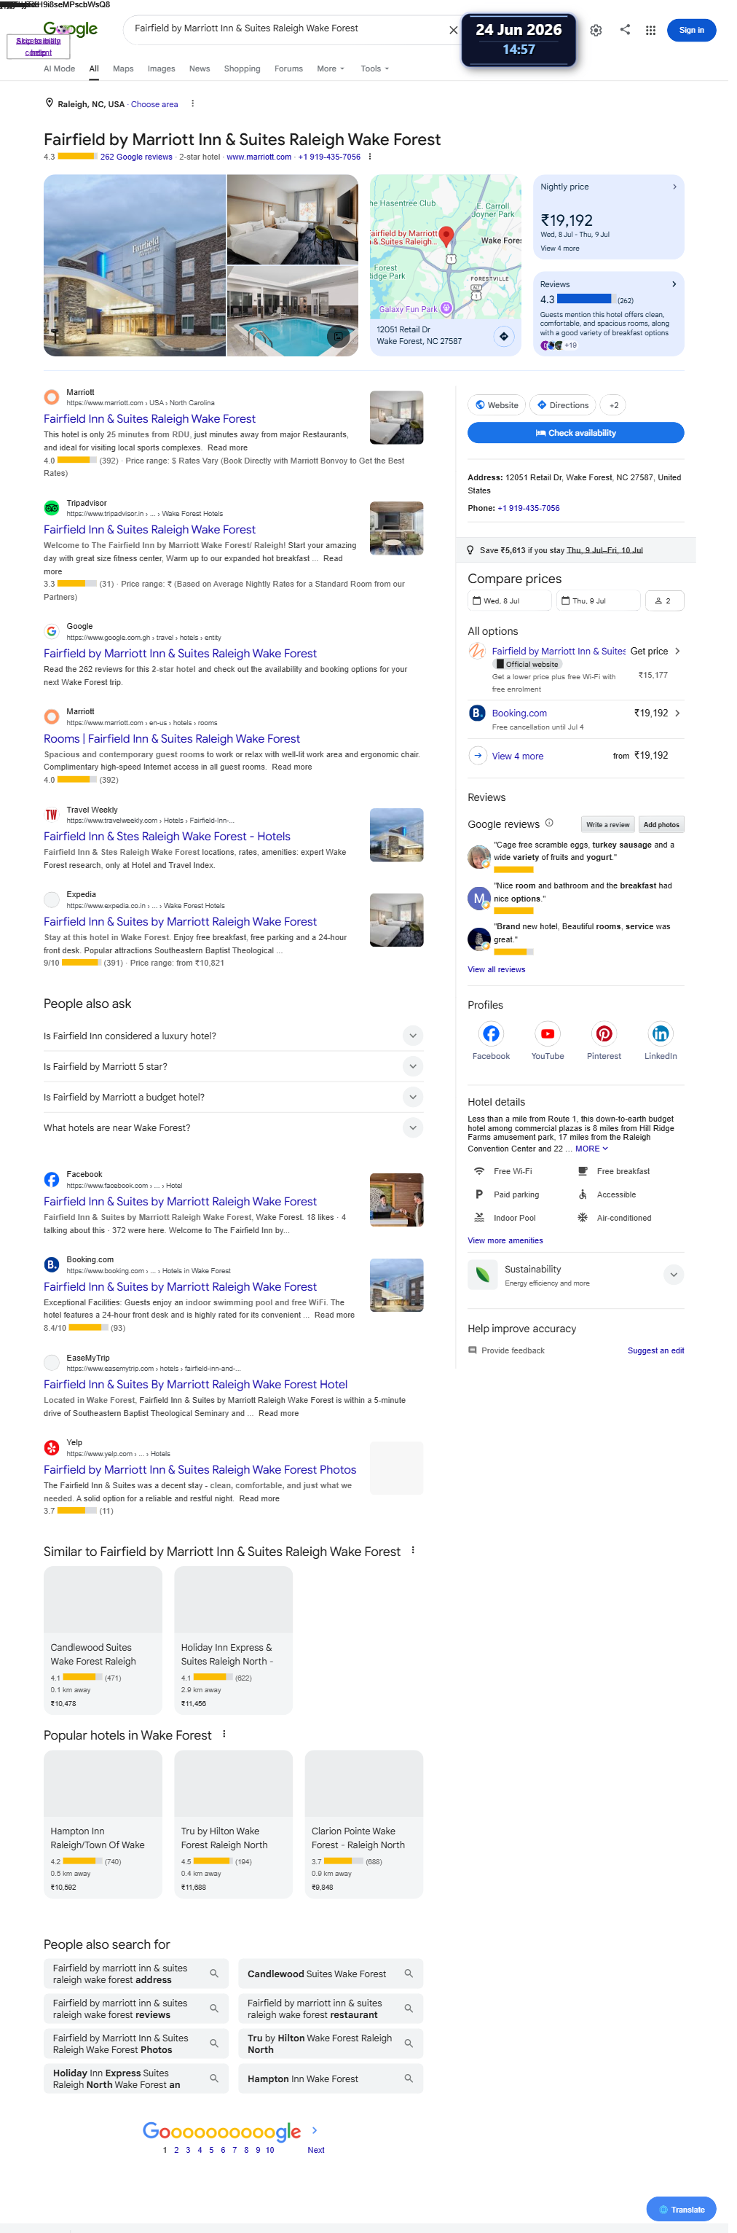Open the hotel's YouTube profile icon

click(548, 1033)
